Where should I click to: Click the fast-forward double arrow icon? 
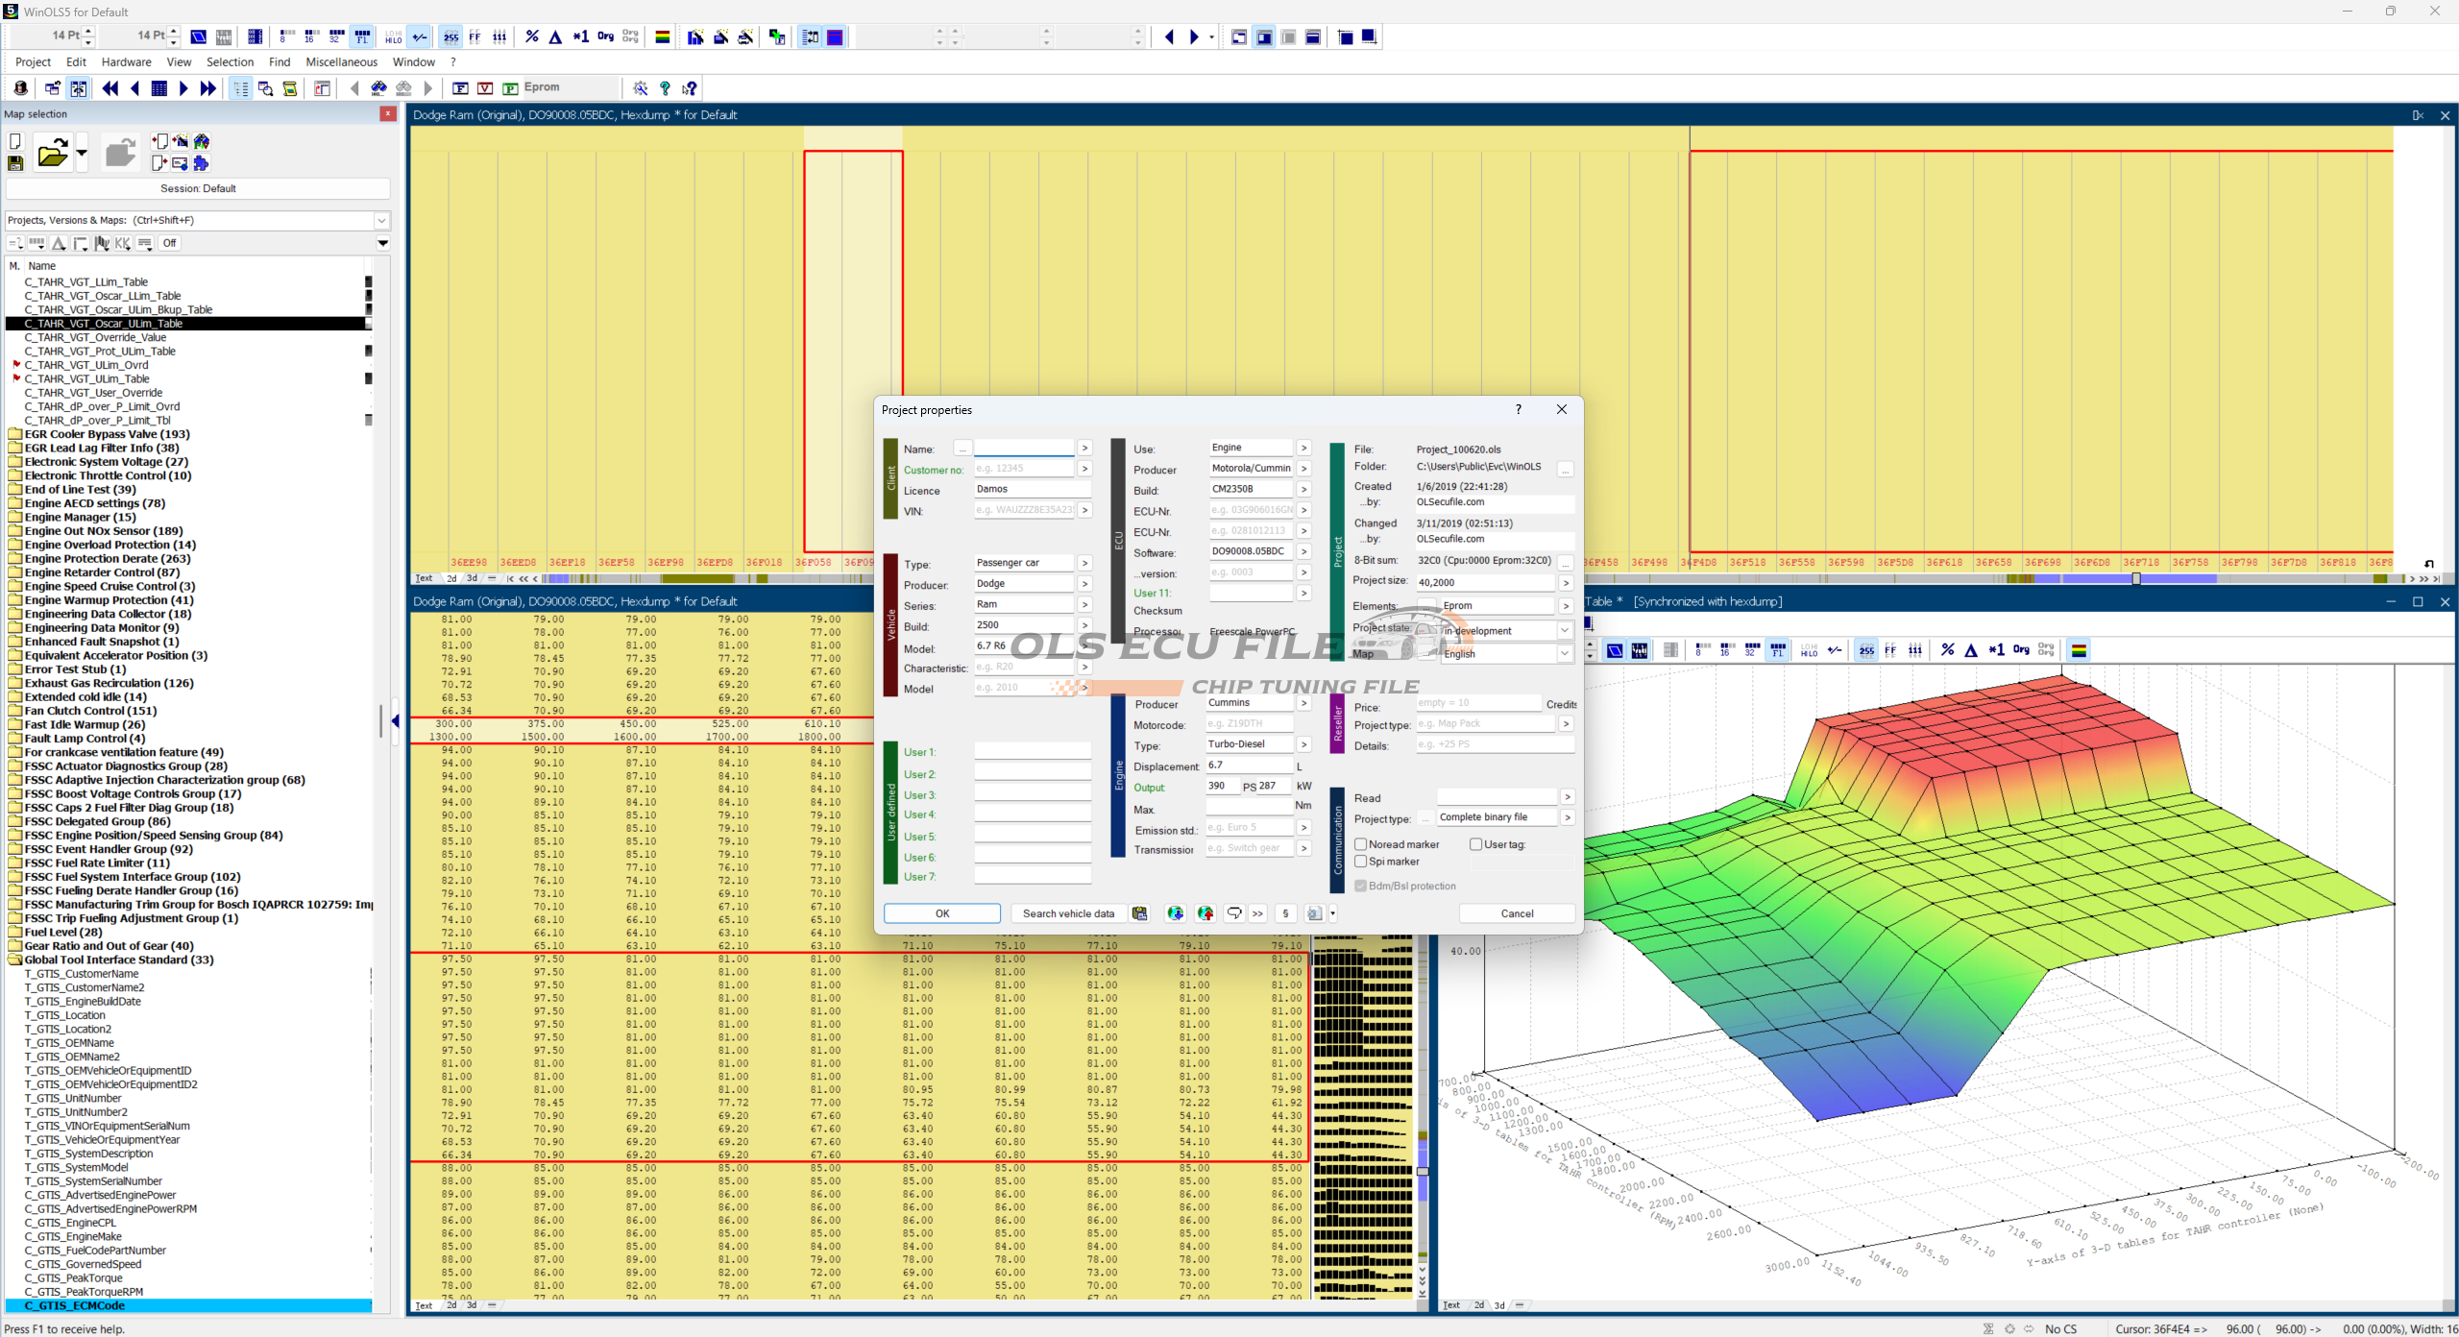(x=208, y=88)
